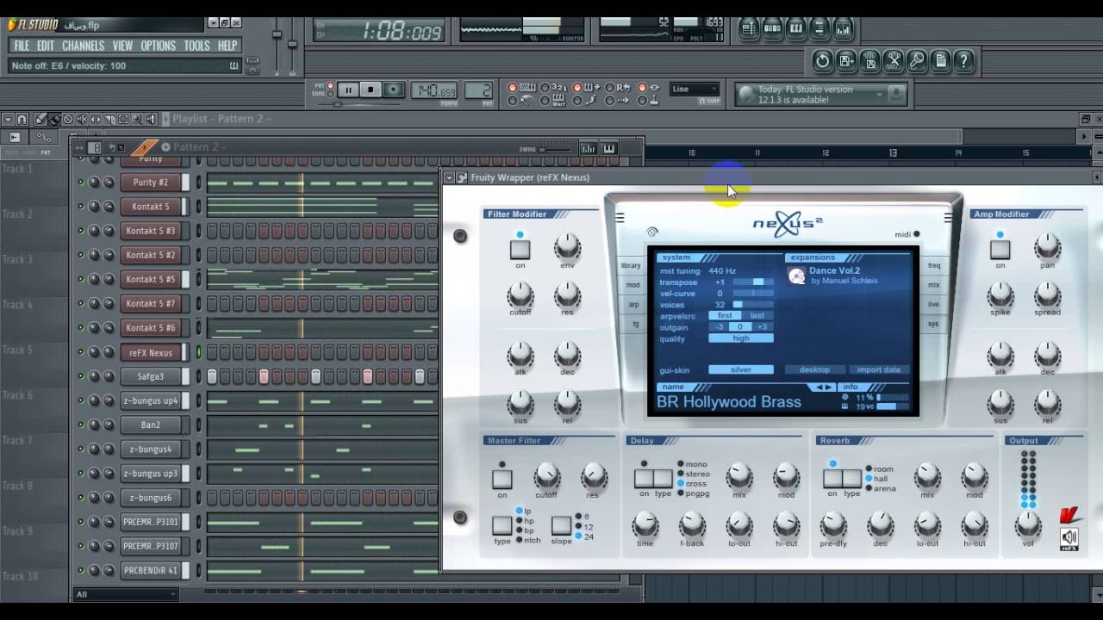Select the Delete tool in playlist toolbar
Viewport: 1103px width, 620px height.
click(x=68, y=119)
